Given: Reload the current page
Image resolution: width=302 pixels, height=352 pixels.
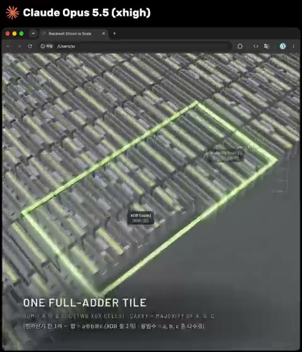Looking at the screenshot, I should tap(30, 47).
